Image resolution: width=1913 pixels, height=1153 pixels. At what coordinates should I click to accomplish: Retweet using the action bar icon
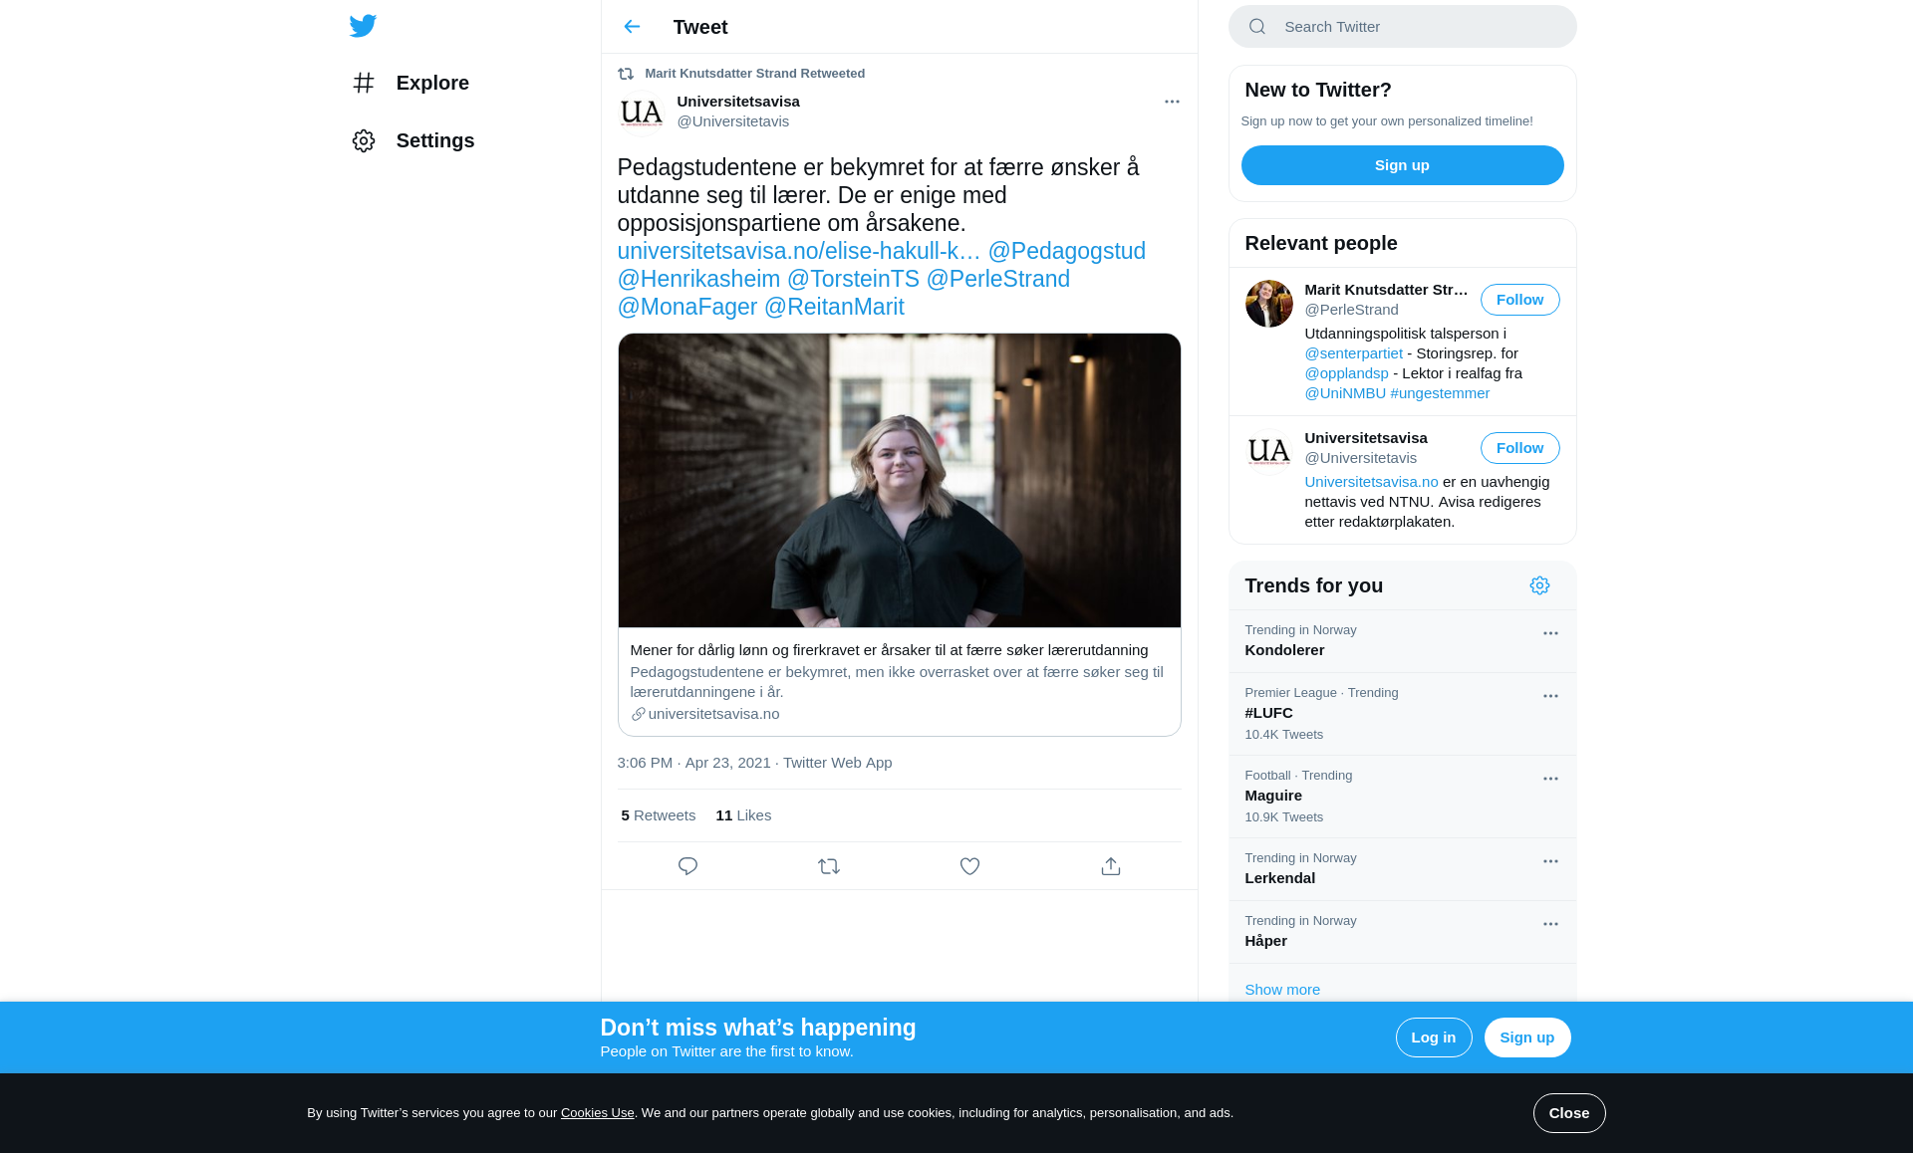(x=829, y=866)
